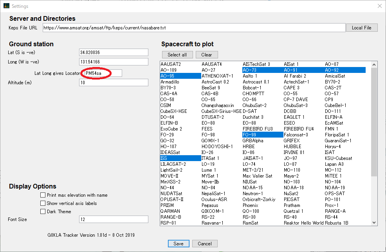Click scroll down arrow of spacecraft list
This screenshot has width=386, height=252.
[374, 223]
